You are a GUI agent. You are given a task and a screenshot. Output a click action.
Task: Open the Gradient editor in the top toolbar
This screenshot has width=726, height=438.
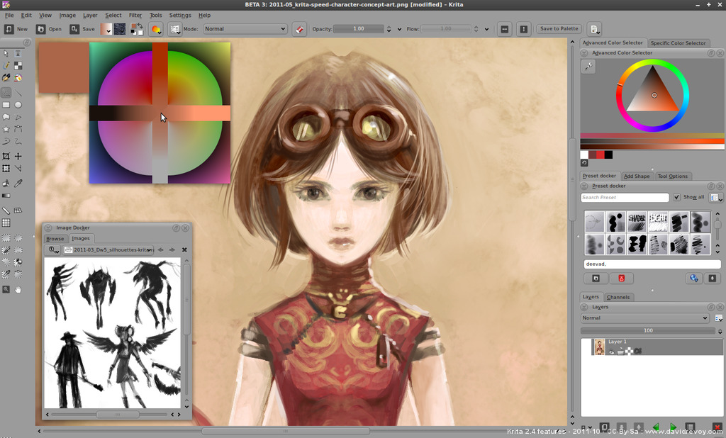click(x=108, y=28)
